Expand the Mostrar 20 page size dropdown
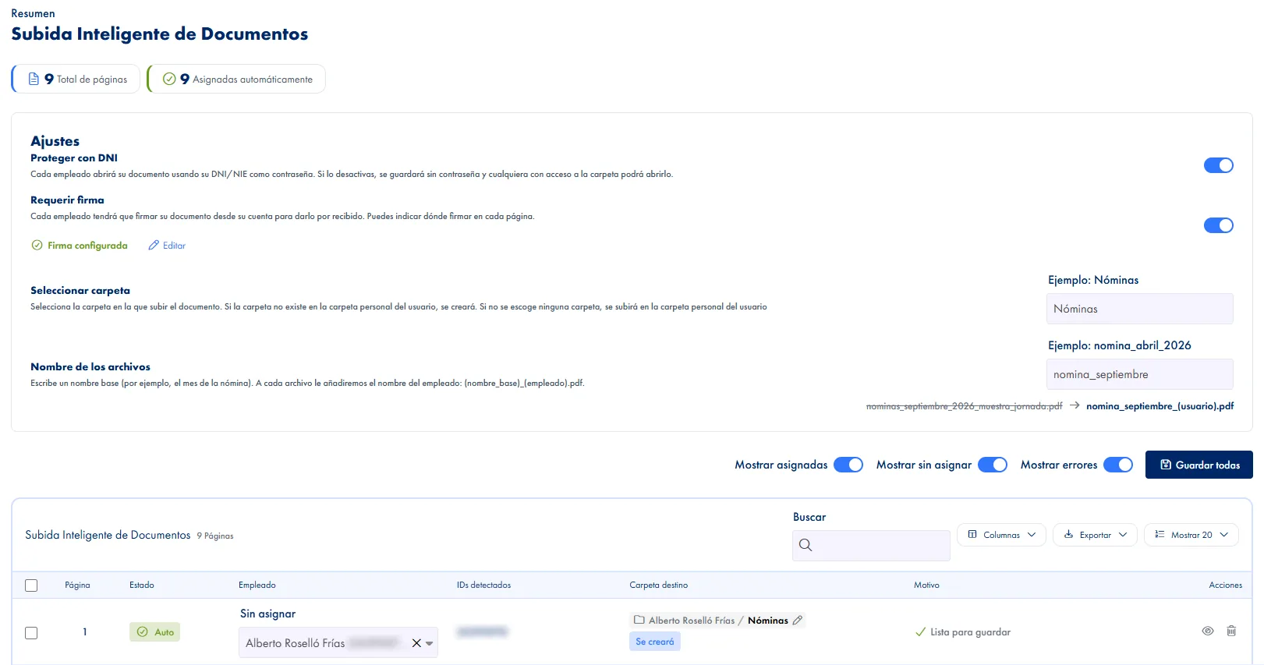This screenshot has width=1264, height=665. (1191, 535)
